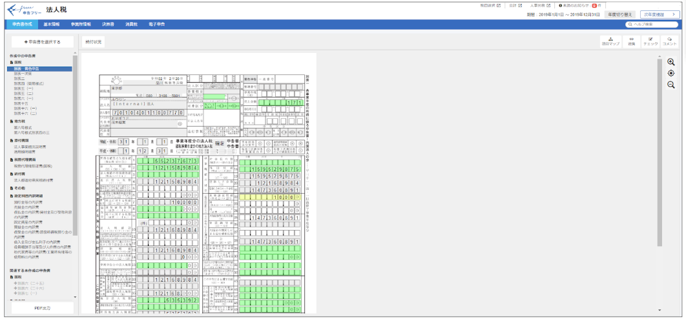This screenshot has height=321, width=686.
Task: Open 税務代理権限証書(国税) in the sidebar
Action: coord(34,167)
